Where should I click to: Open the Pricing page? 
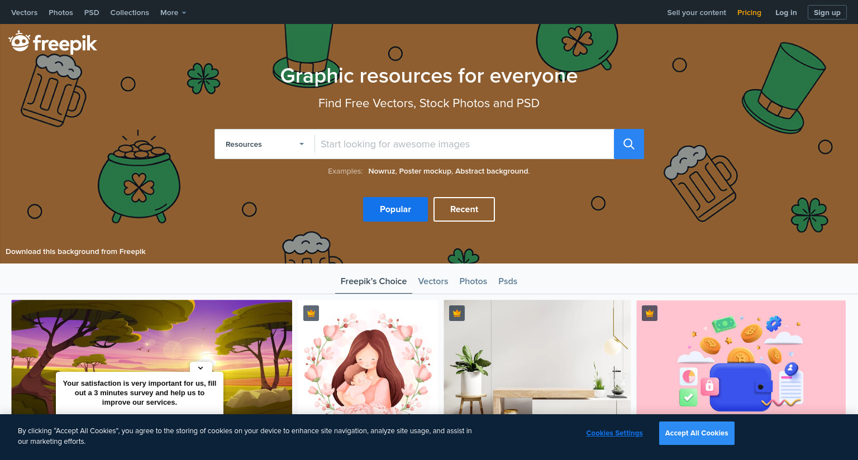(749, 12)
